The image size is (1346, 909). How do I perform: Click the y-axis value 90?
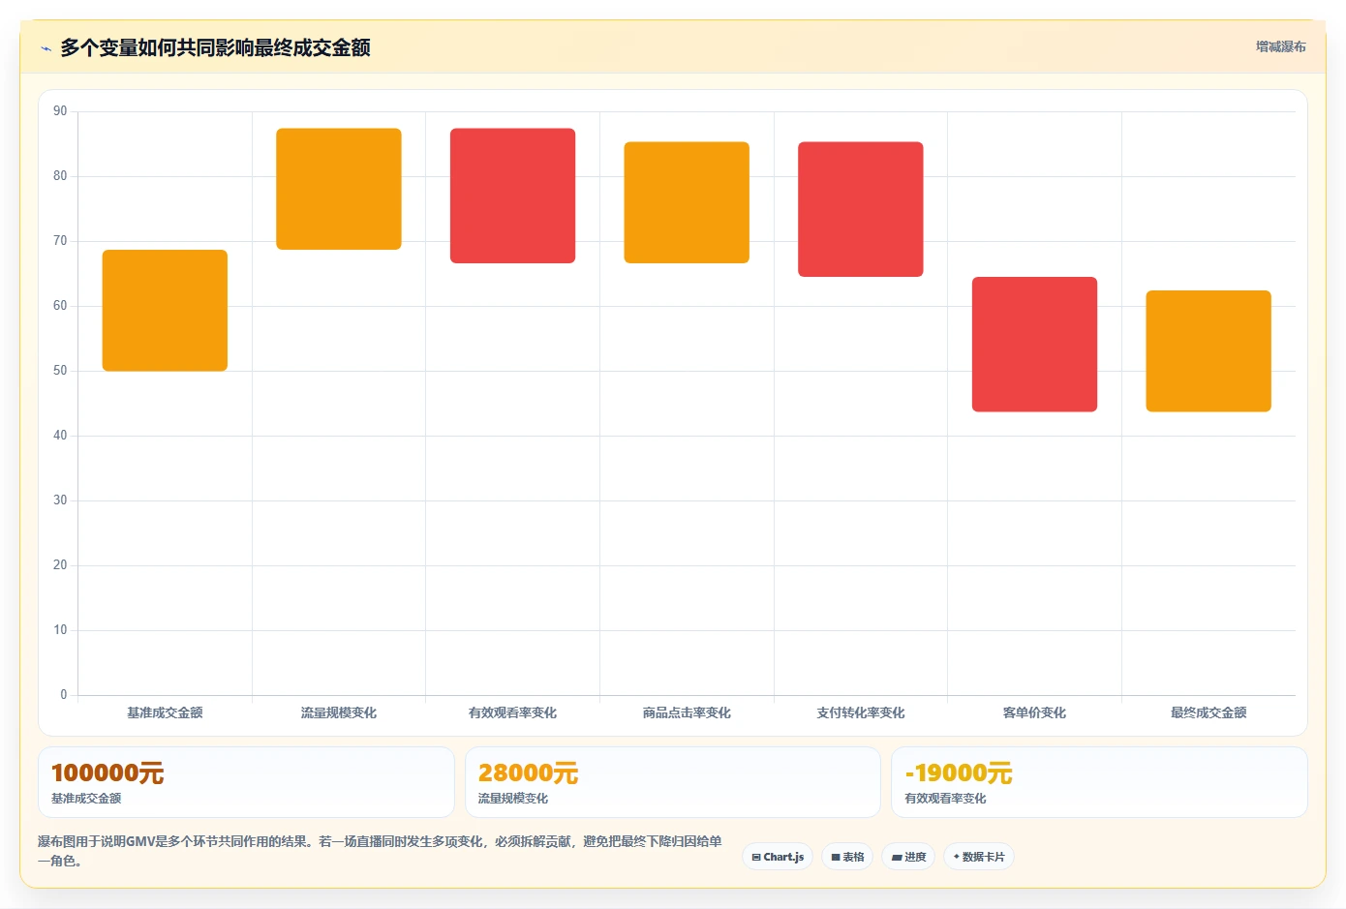pos(60,111)
